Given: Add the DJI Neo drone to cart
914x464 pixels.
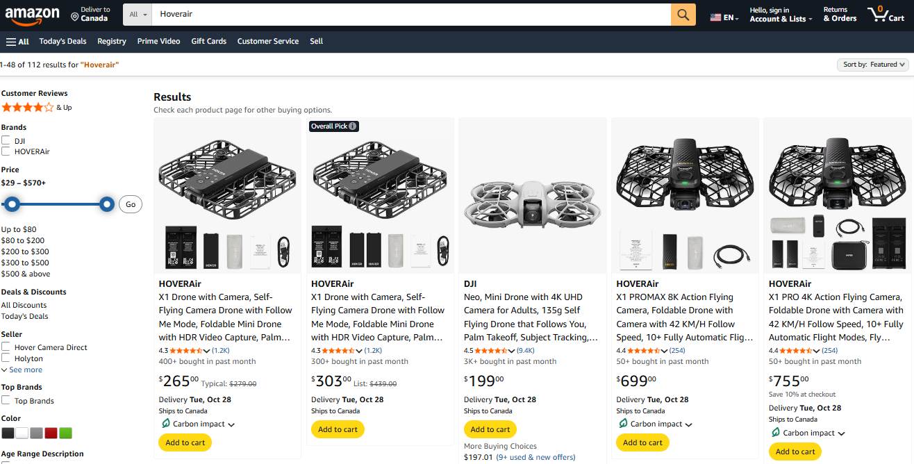Looking at the screenshot, I should 490,429.
